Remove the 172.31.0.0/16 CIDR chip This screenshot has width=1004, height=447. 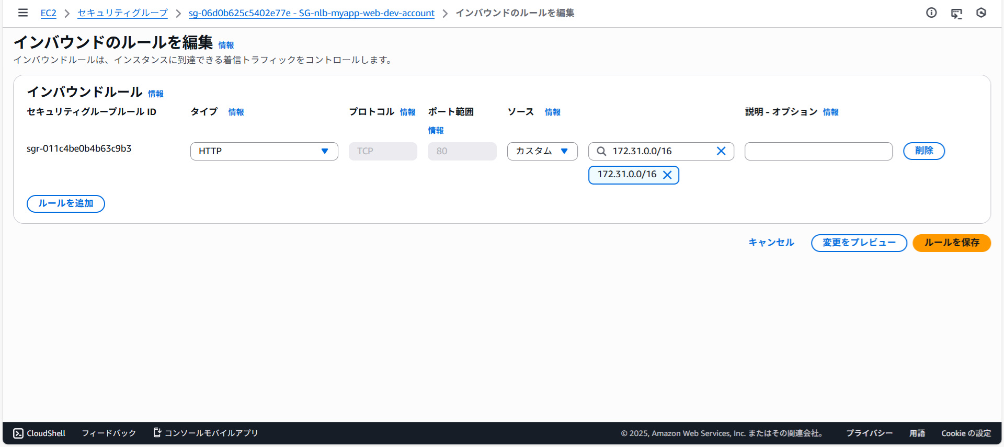(x=667, y=175)
